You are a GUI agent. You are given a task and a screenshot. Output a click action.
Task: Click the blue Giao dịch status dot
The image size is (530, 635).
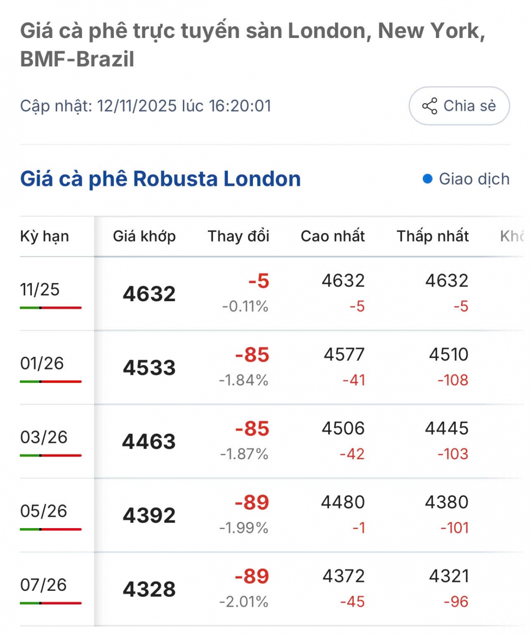pyautogui.click(x=427, y=179)
